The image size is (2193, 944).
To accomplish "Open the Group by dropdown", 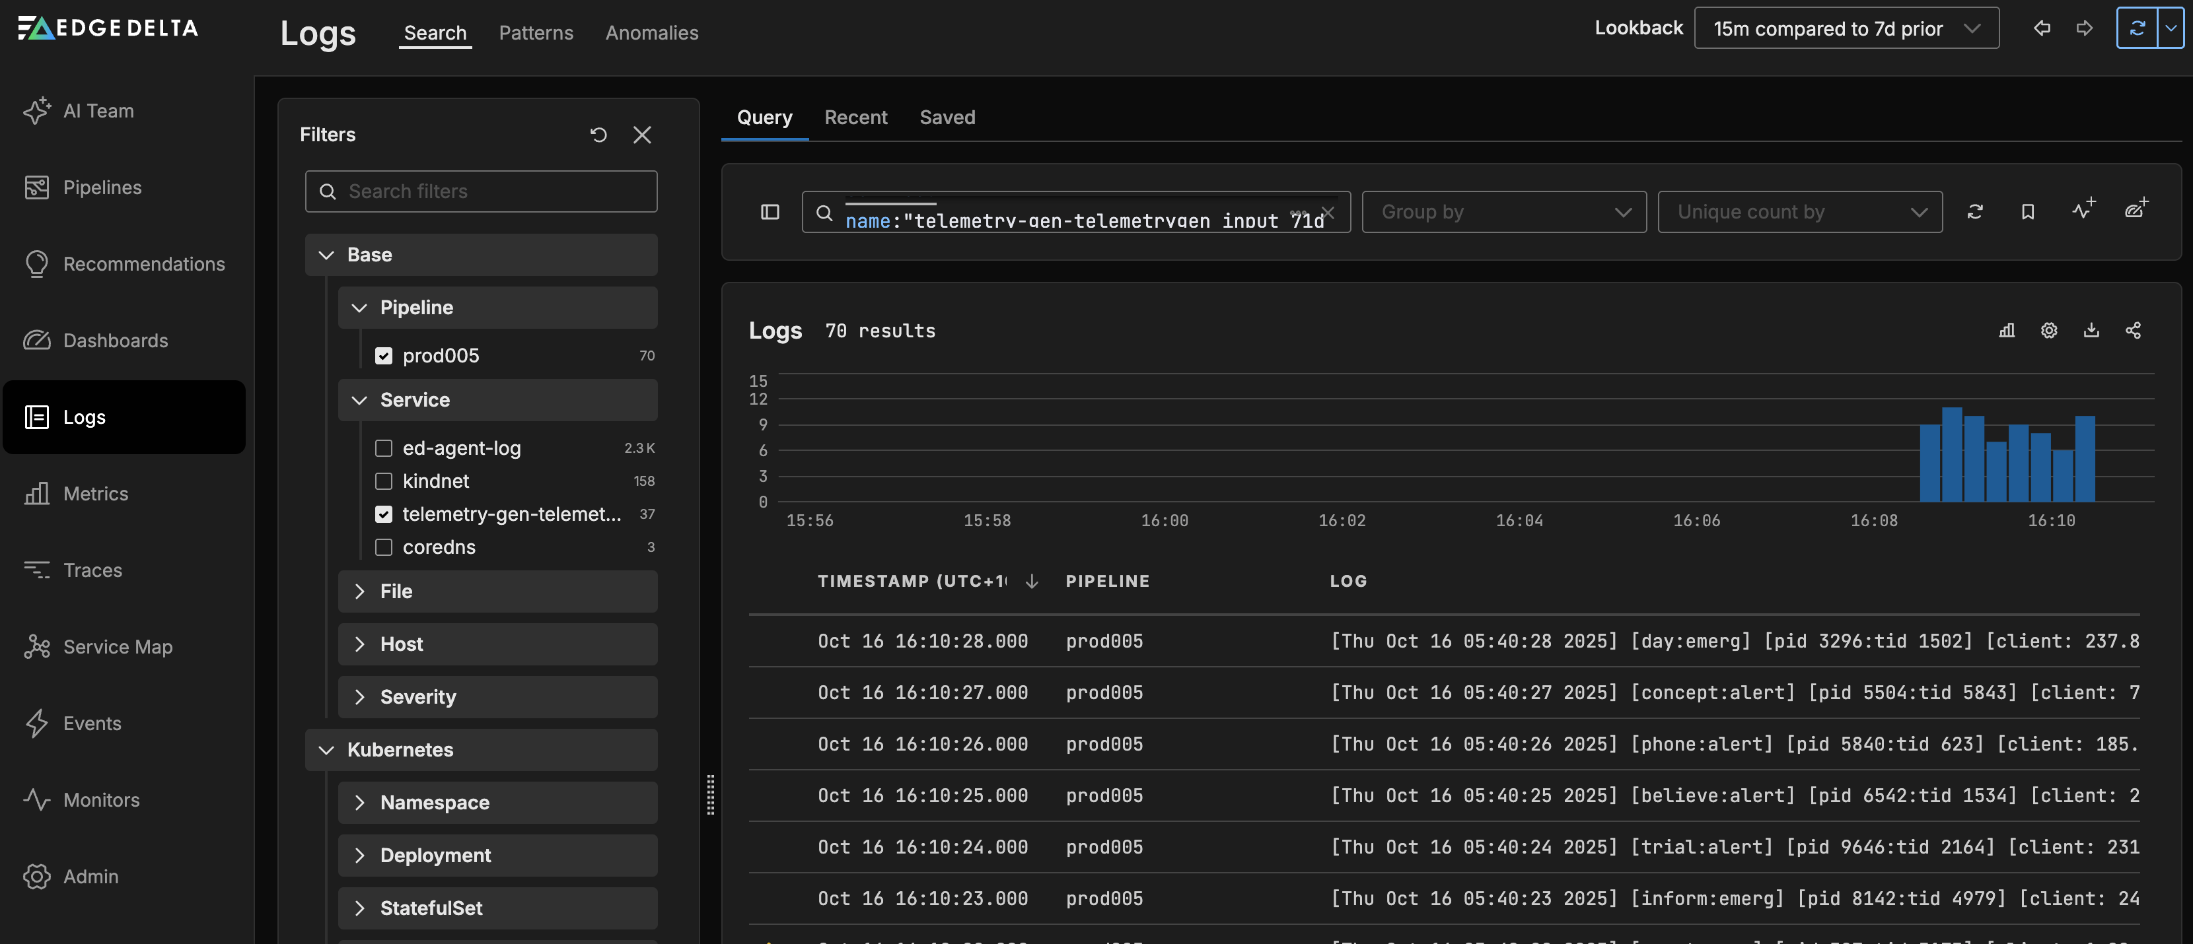I will pyautogui.click(x=1503, y=212).
